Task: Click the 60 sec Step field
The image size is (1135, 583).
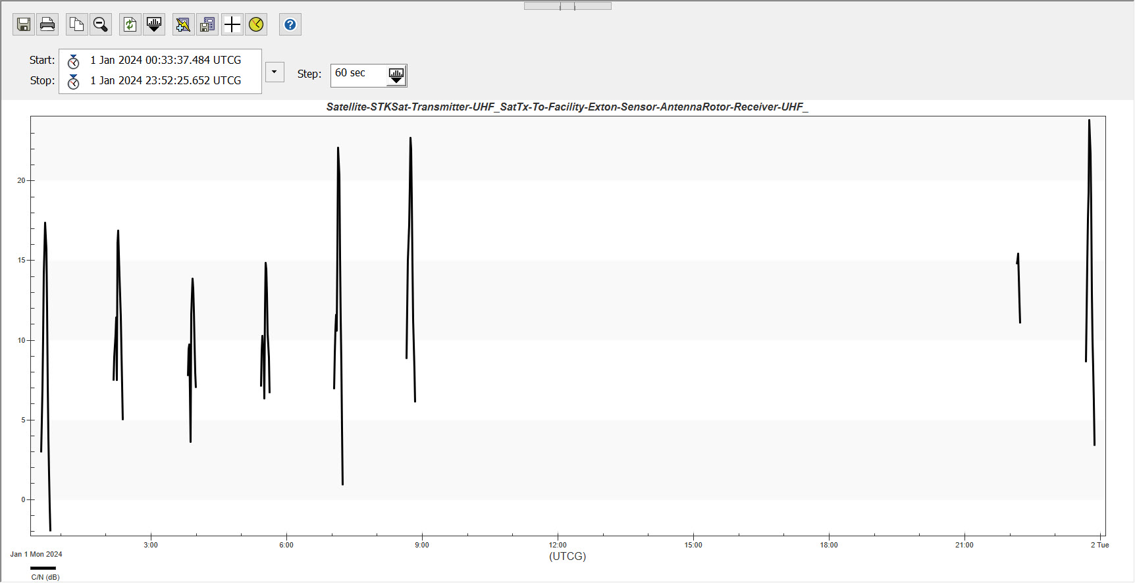Action: 357,74
